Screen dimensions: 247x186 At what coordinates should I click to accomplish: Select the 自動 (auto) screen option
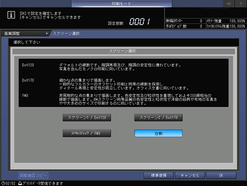[159, 133]
